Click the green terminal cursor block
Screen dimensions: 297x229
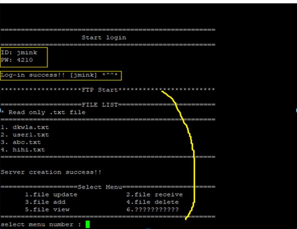tap(87, 224)
